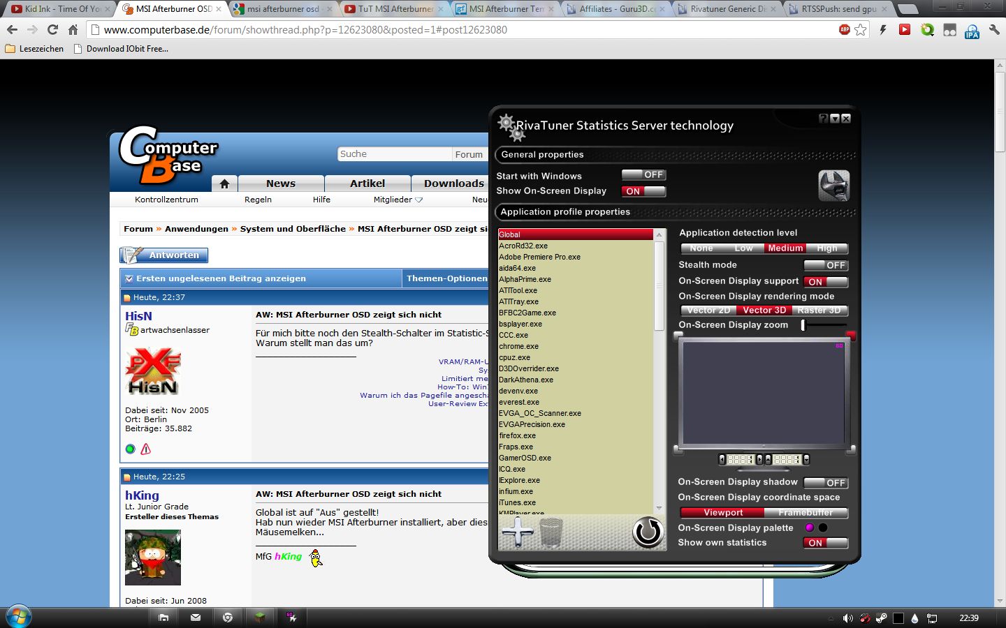Open the Windows Start menu
This screenshot has height=628, width=1006.
coord(18,617)
